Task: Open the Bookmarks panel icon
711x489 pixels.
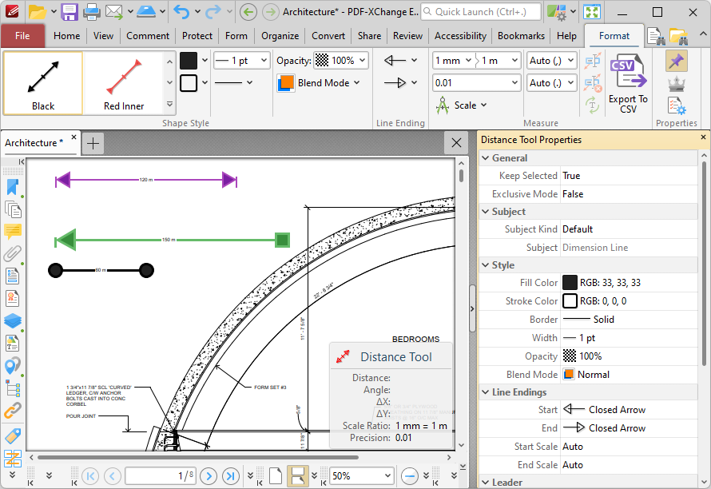Action: click(13, 186)
